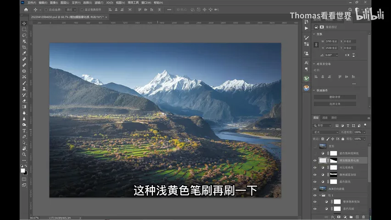
Task: Open the Character panel icon
Action: (307, 63)
